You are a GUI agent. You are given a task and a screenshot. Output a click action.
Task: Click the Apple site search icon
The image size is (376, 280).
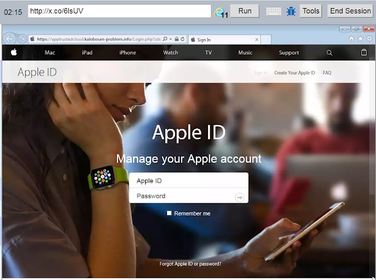pos(330,53)
